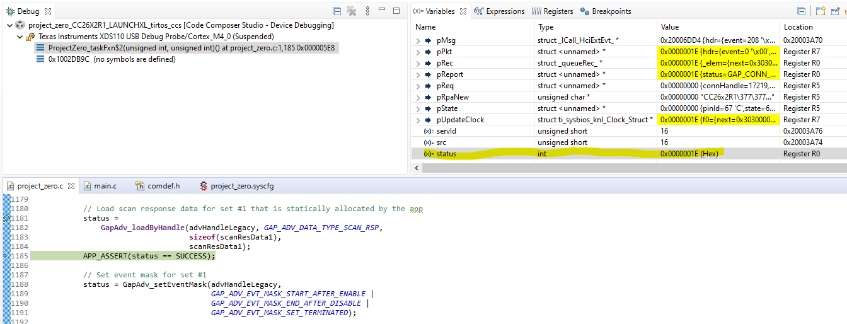The height and width of the screenshot is (324, 847).
Task: Click line number 1188 in the editor gutter
Action: (21, 284)
